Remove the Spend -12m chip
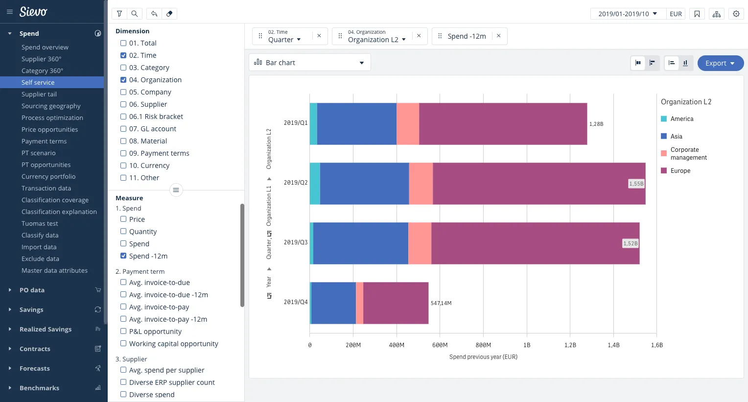The image size is (748, 402). 499,36
